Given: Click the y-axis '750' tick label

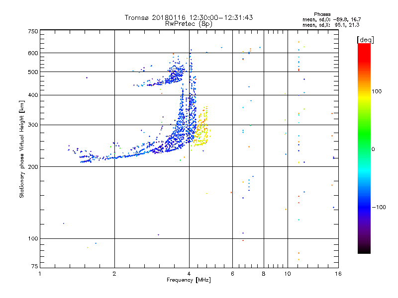Looking at the screenshot, I should (33, 31).
